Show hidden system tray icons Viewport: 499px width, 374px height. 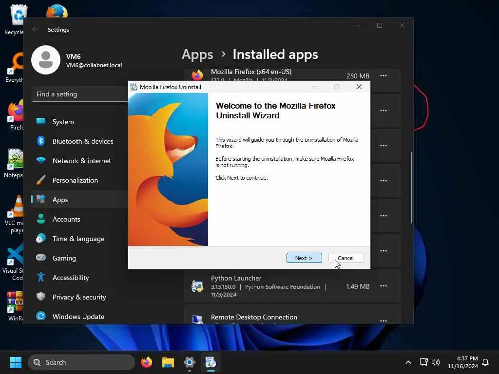[408, 362]
